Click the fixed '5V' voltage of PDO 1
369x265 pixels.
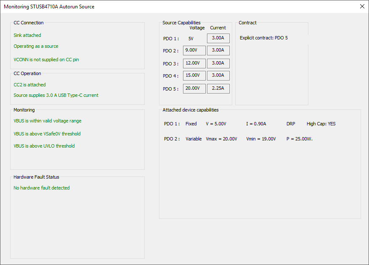coord(191,39)
